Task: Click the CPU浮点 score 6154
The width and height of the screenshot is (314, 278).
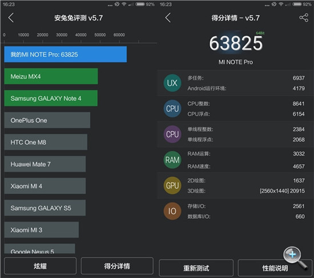Action: pos(299,114)
